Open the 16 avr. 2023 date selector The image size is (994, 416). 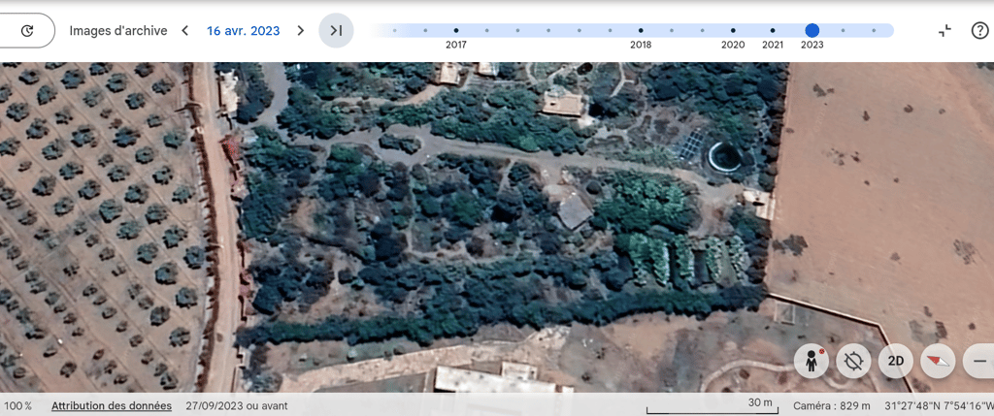tap(243, 30)
